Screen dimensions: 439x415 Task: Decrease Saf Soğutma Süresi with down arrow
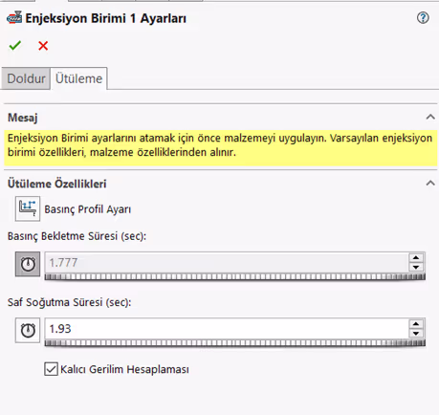pyautogui.click(x=416, y=334)
